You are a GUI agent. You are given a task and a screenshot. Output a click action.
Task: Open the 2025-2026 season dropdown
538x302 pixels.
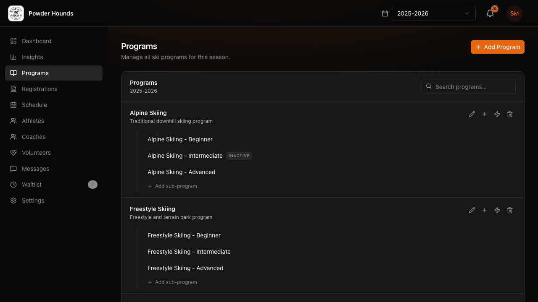click(434, 13)
